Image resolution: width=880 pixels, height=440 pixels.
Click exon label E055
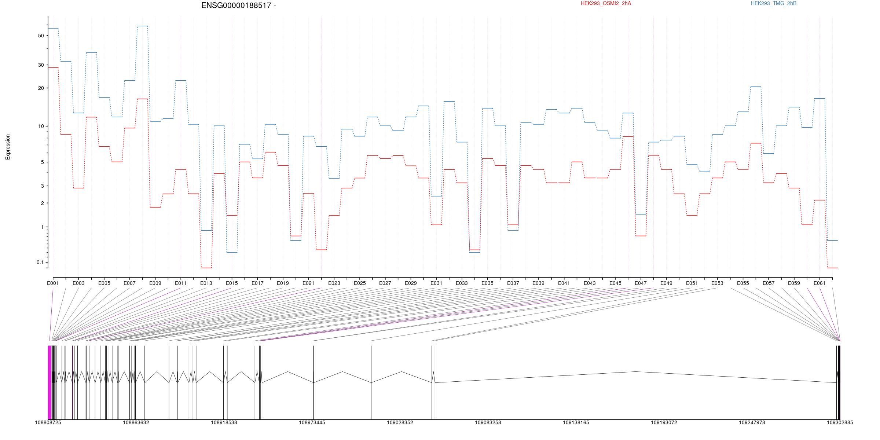click(x=743, y=283)
